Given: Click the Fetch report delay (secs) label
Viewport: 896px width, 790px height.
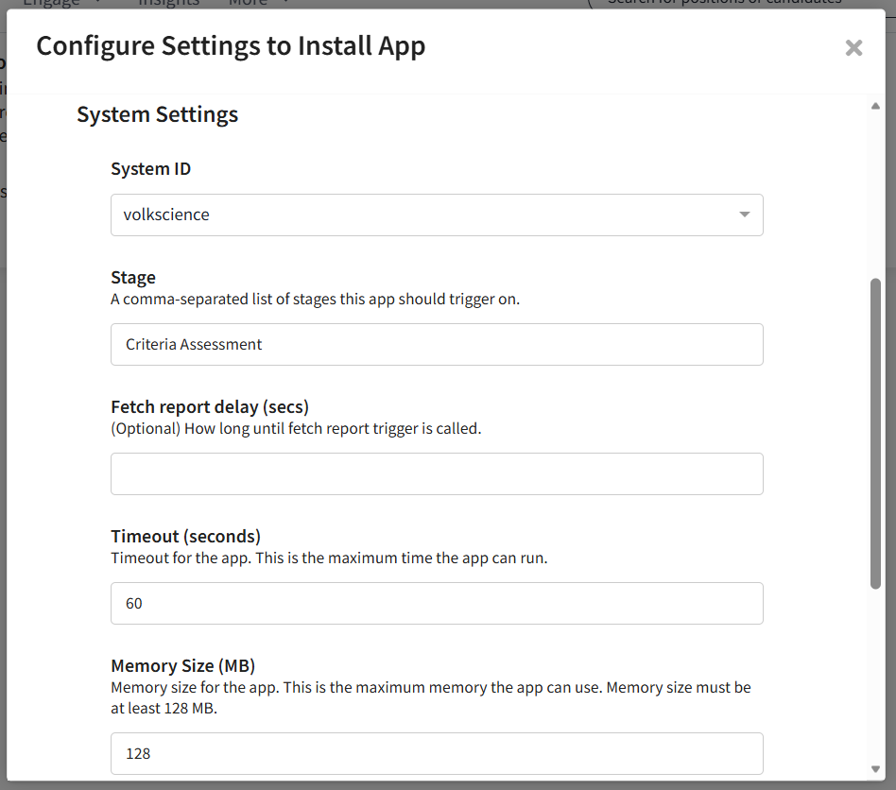Looking at the screenshot, I should coord(210,407).
